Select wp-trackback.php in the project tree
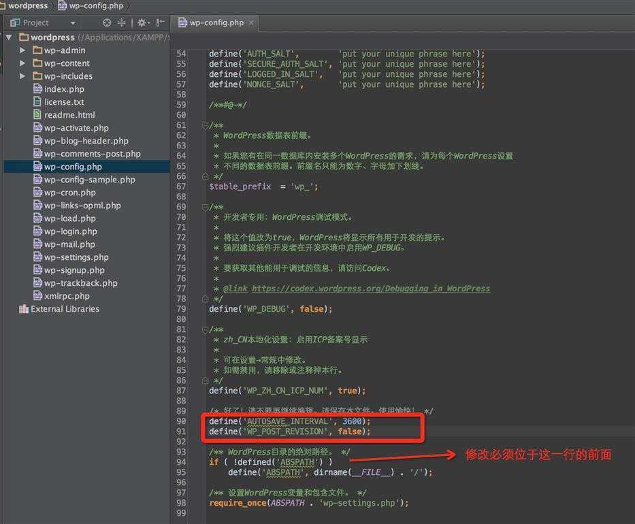The image size is (635, 524). coord(80,284)
